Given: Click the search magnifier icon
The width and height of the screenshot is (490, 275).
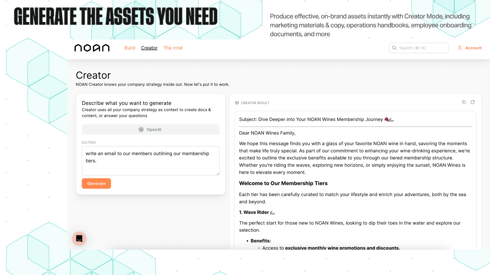Looking at the screenshot, I should (x=394, y=48).
